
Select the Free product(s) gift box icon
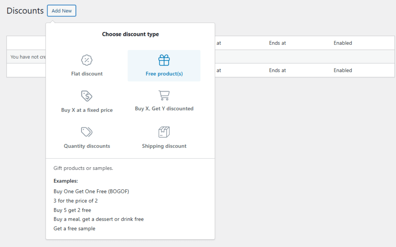[164, 60]
